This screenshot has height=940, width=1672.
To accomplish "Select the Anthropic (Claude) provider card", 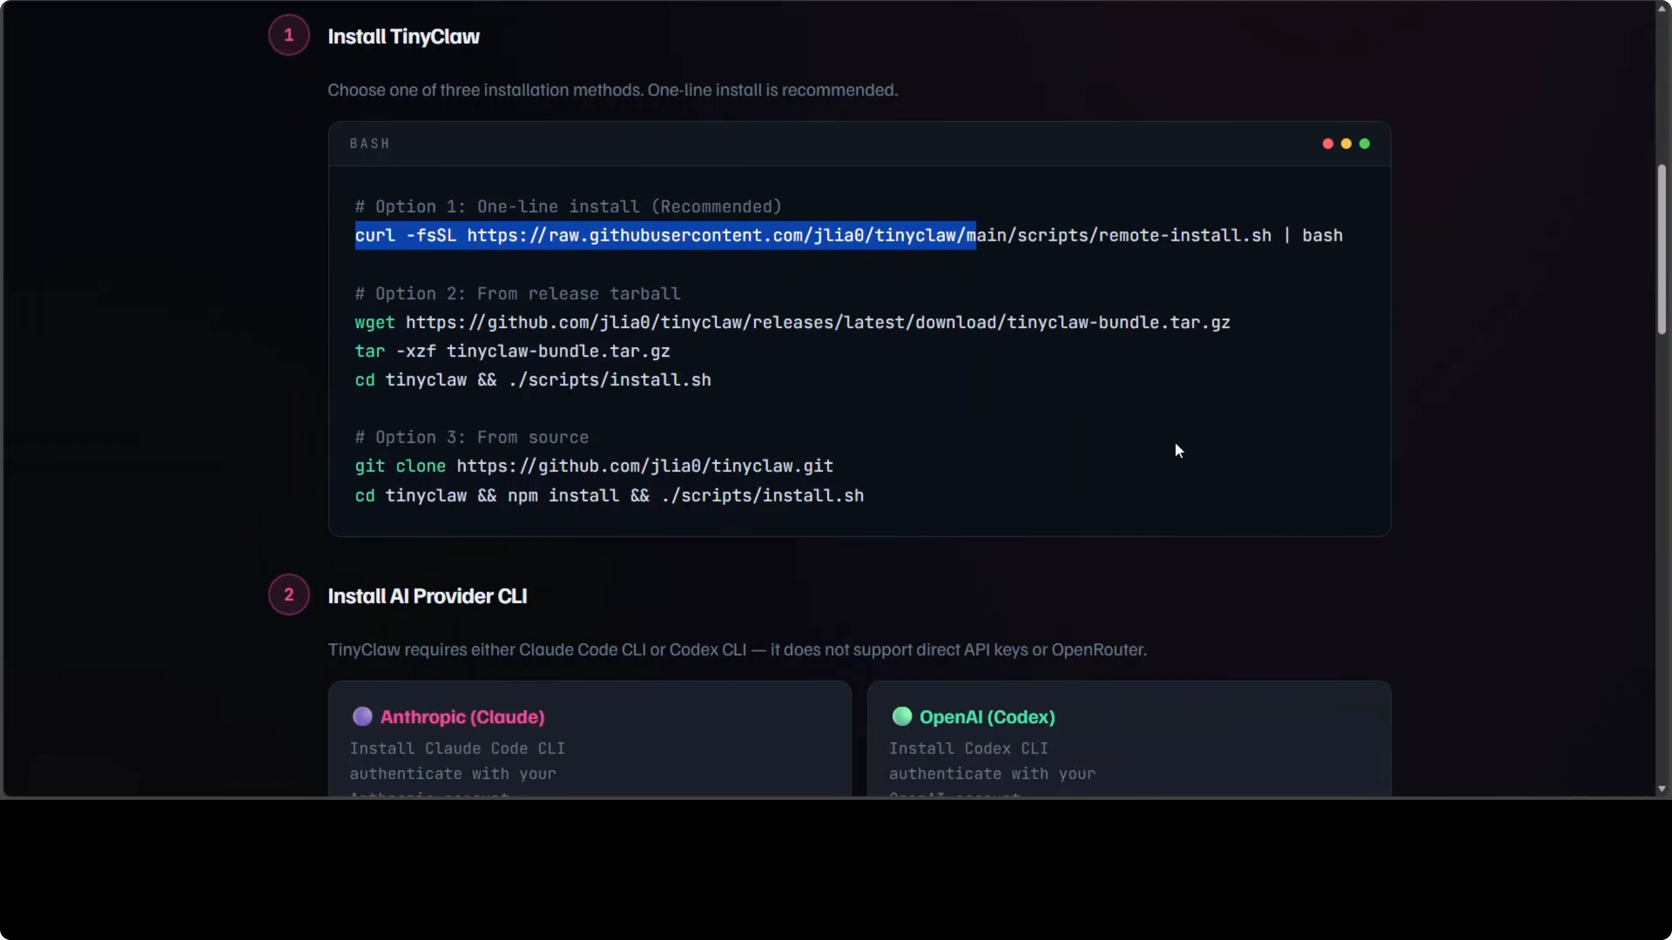I will pyautogui.click(x=590, y=740).
